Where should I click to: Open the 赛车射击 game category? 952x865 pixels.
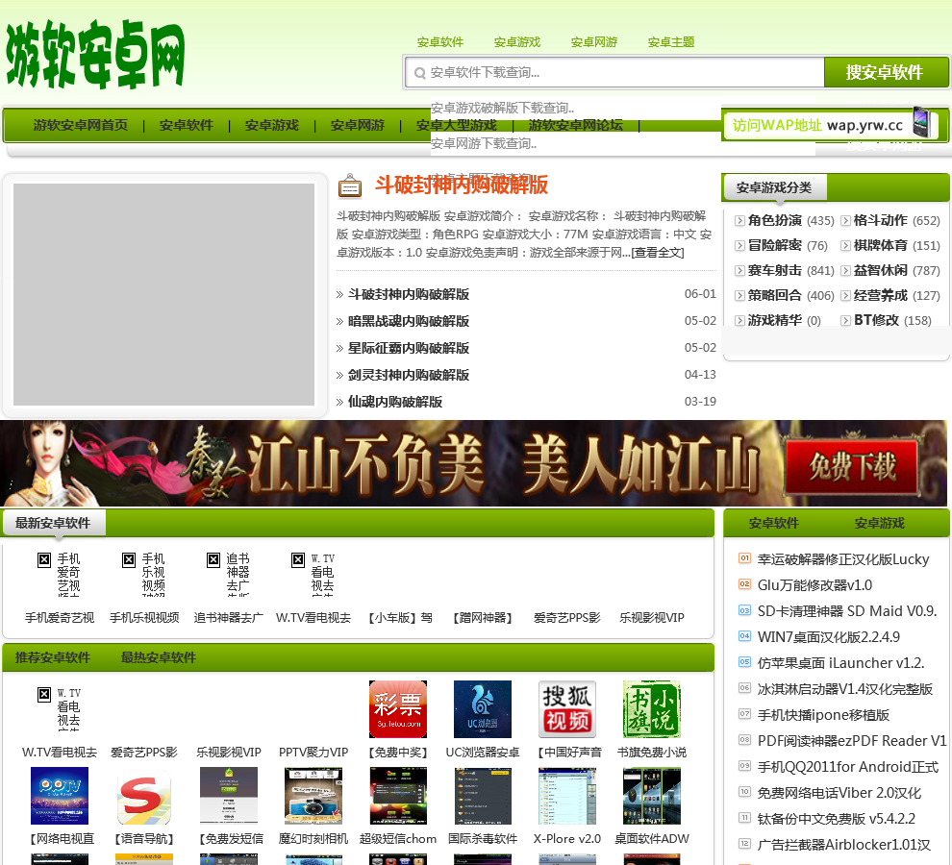tap(775, 270)
